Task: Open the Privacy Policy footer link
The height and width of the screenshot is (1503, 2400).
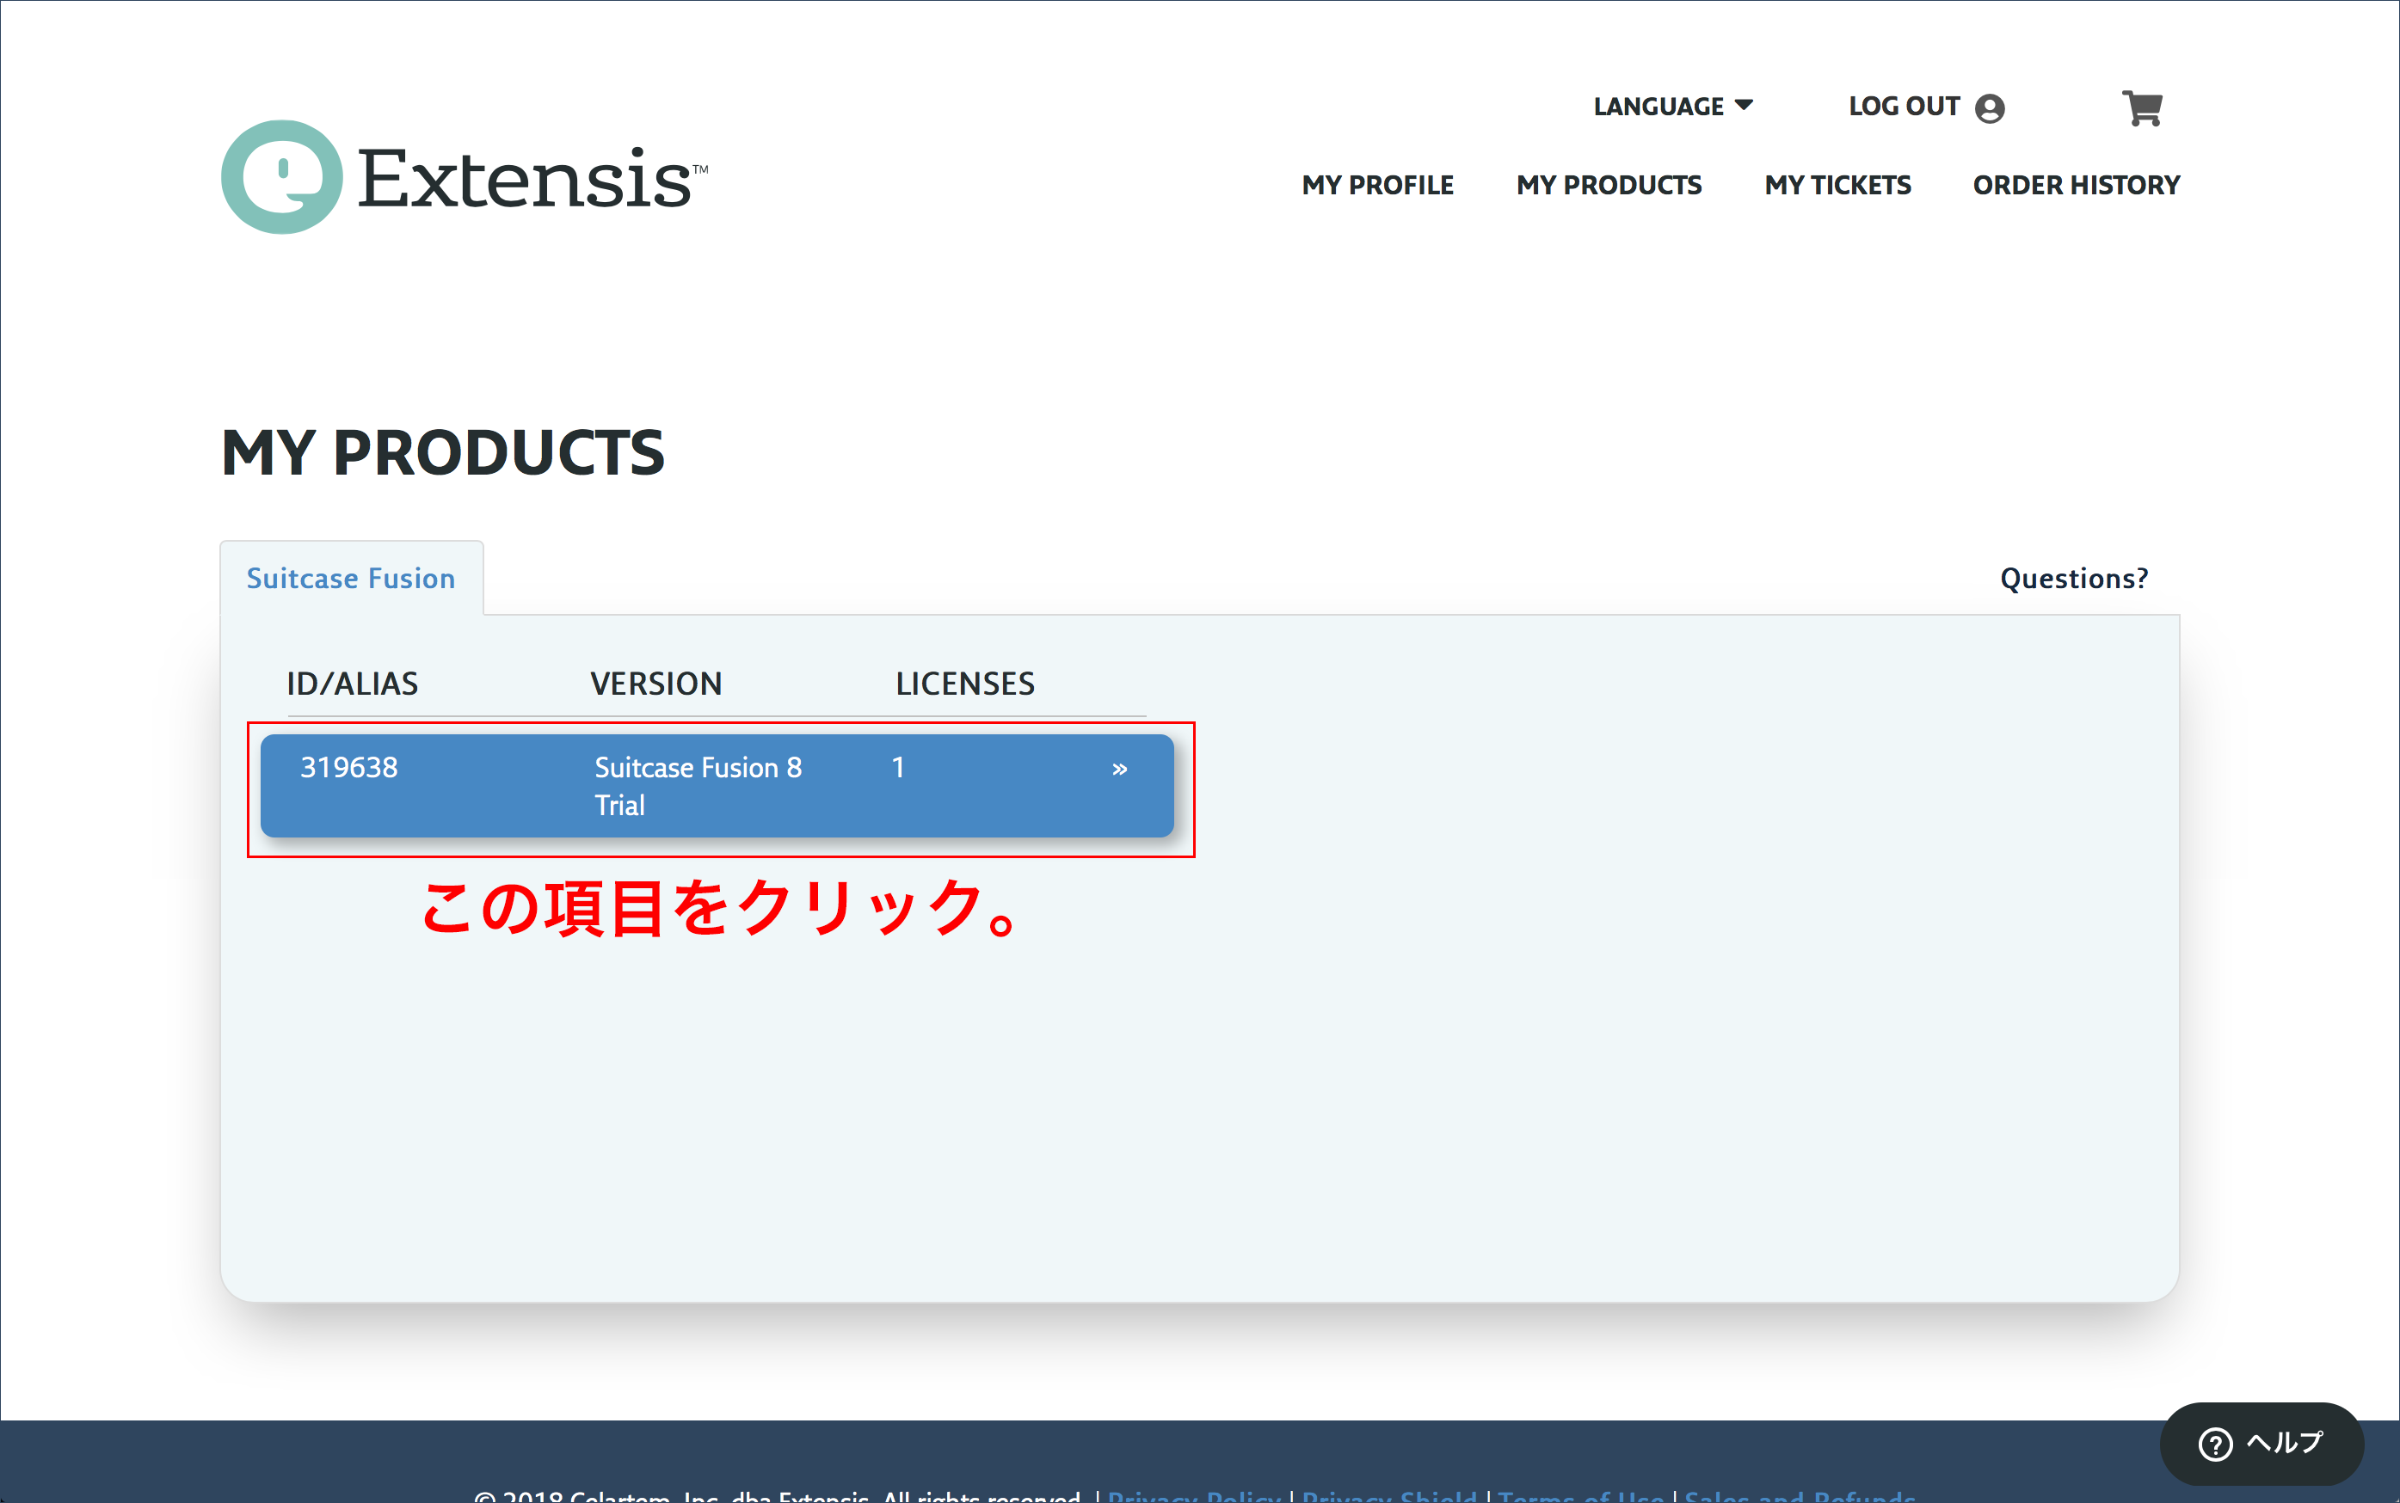Action: (x=1194, y=1495)
